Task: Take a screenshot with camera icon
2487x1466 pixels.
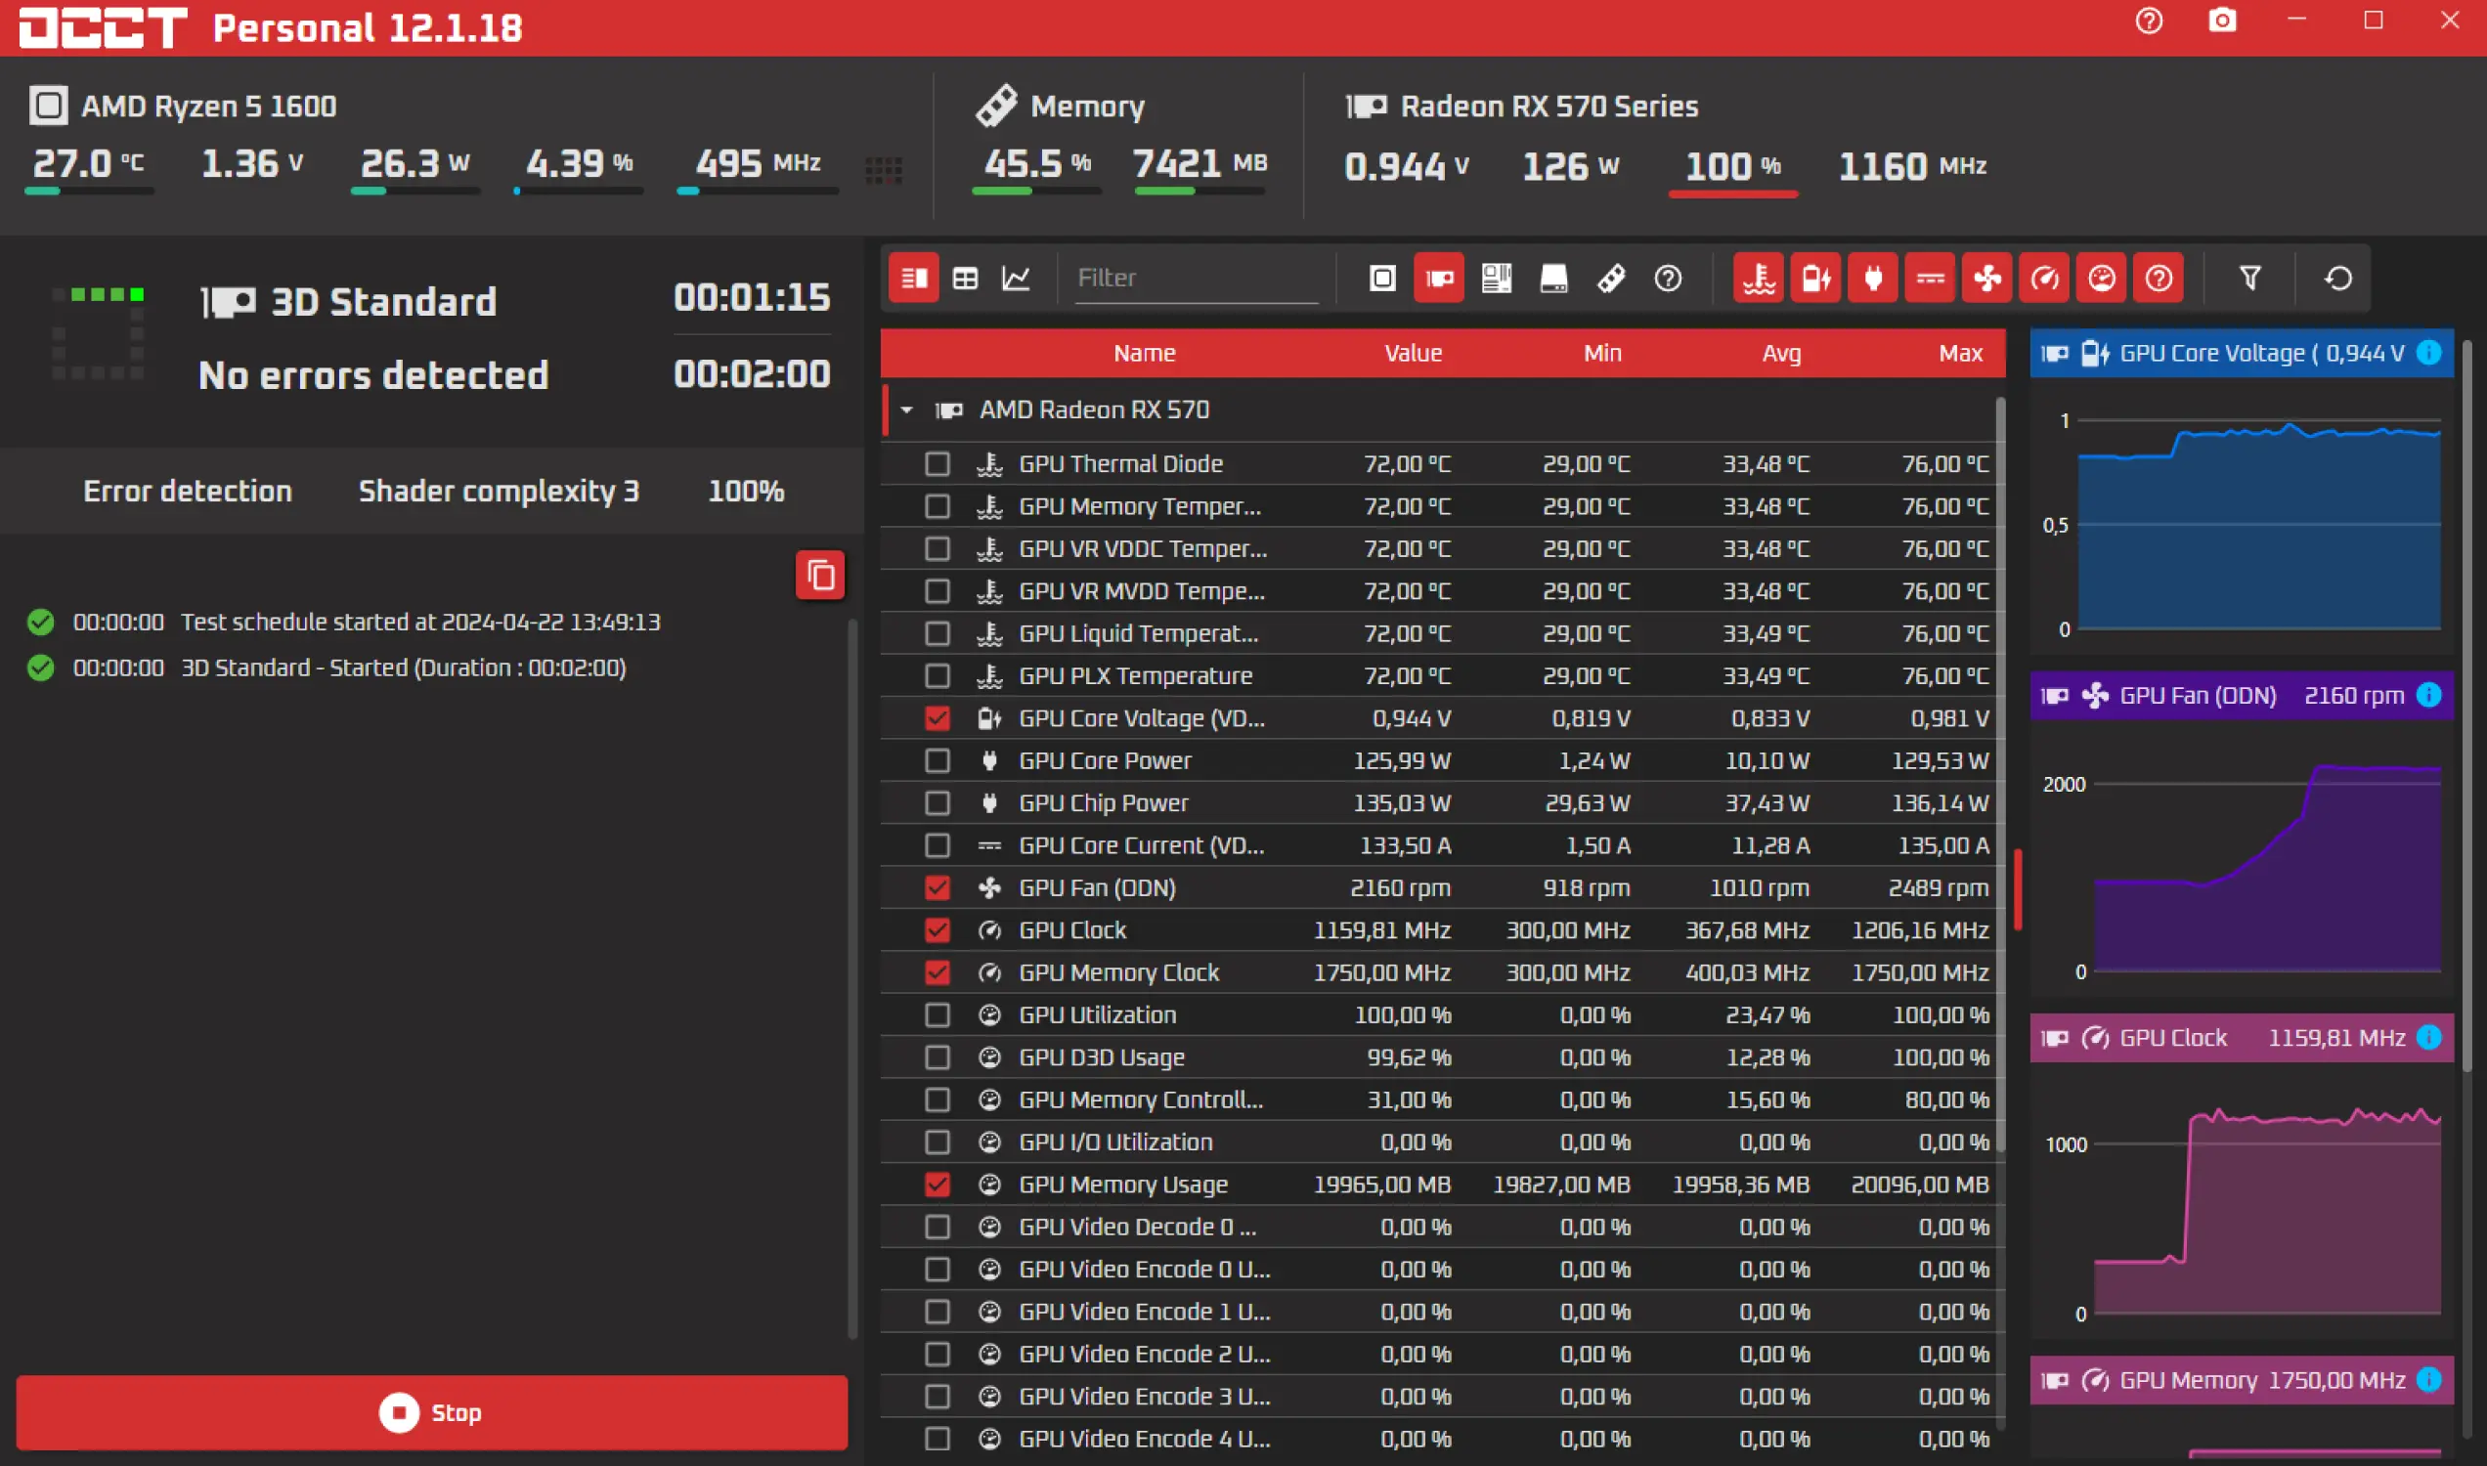Action: click(x=2222, y=21)
